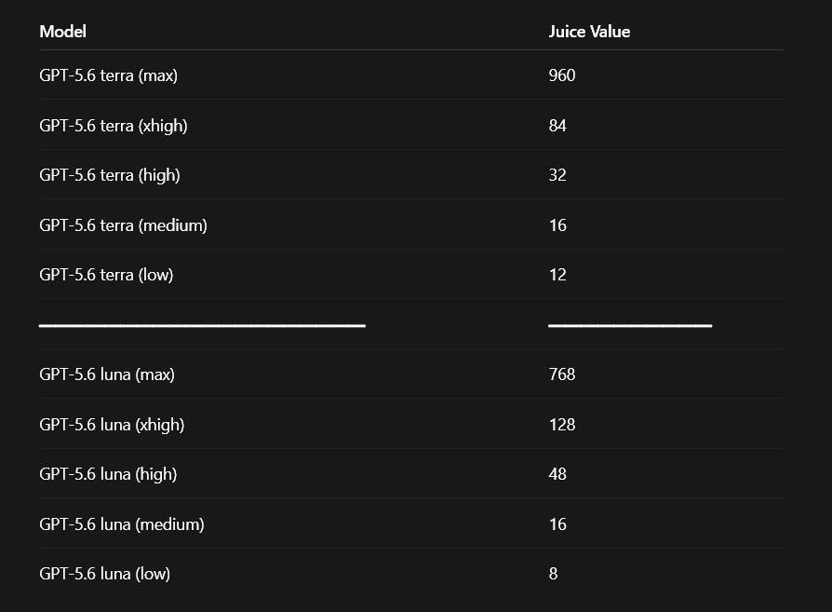The height and width of the screenshot is (612, 832).
Task: Click the Juice Value column header
Action: 589,32
